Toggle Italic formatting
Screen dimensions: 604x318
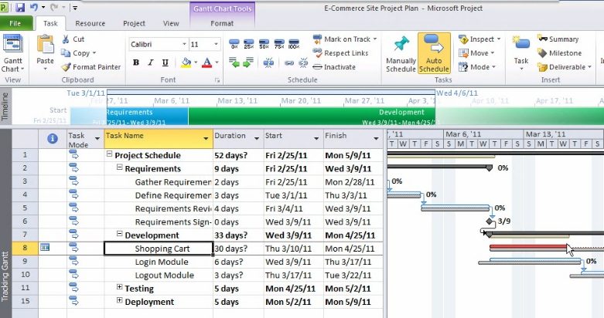coord(151,63)
